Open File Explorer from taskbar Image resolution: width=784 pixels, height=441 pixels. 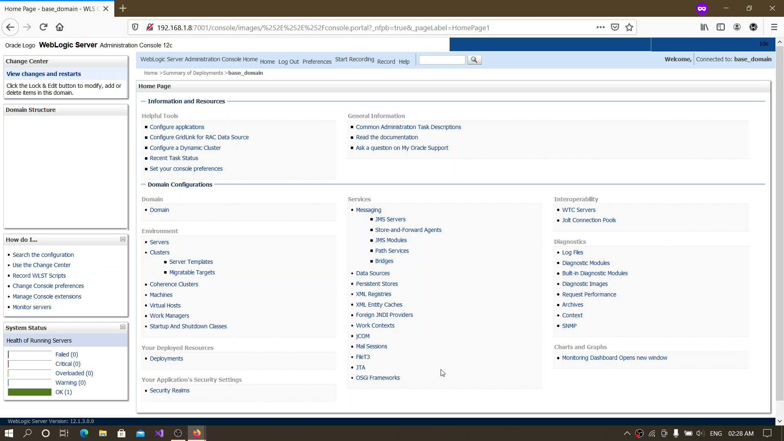103,433
